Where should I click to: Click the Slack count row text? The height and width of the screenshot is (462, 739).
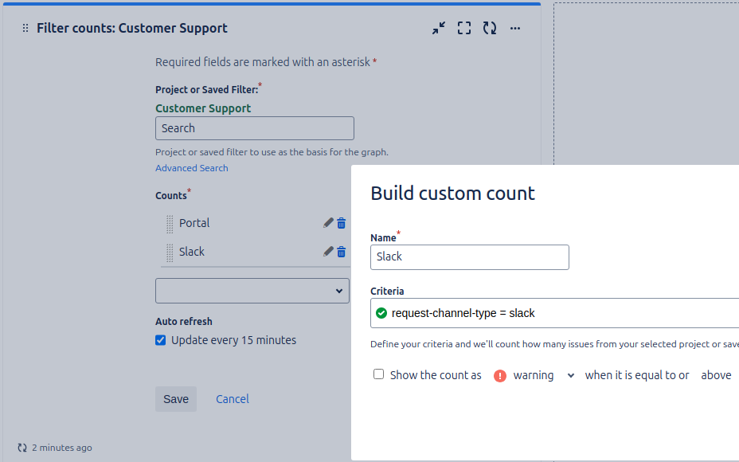192,252
